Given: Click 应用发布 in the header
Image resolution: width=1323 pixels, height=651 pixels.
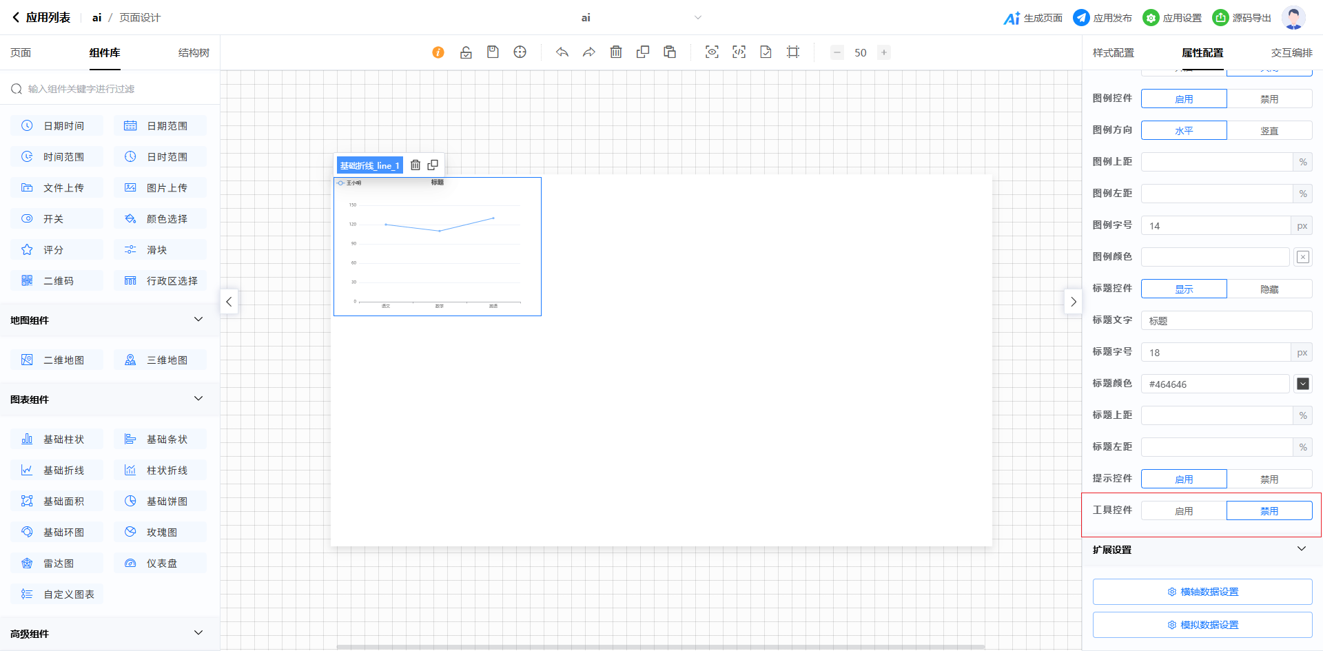Looking at the screenshot, I should tap(1102, 18).
